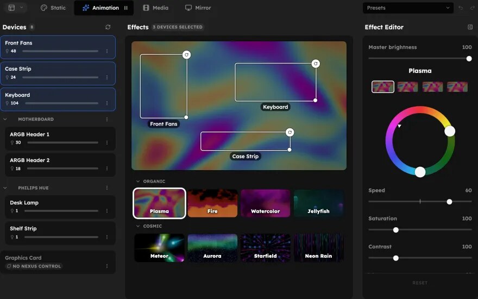Select the third Plasma variant thumbnail
This screenshot has height=299, width=478.
click(x=432, y=86)
